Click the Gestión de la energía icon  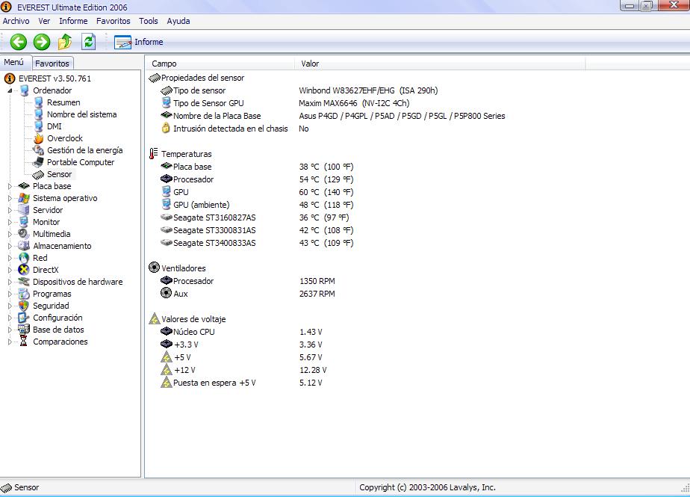[39, 150]
